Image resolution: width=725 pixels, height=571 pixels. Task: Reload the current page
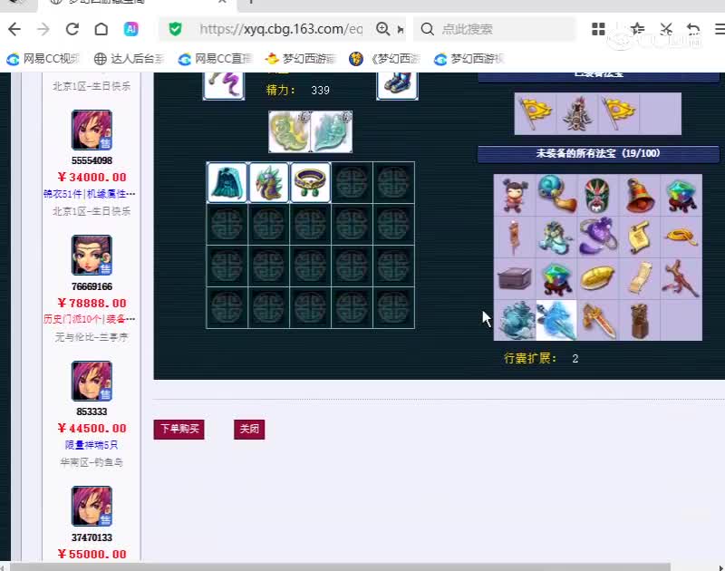72,29
